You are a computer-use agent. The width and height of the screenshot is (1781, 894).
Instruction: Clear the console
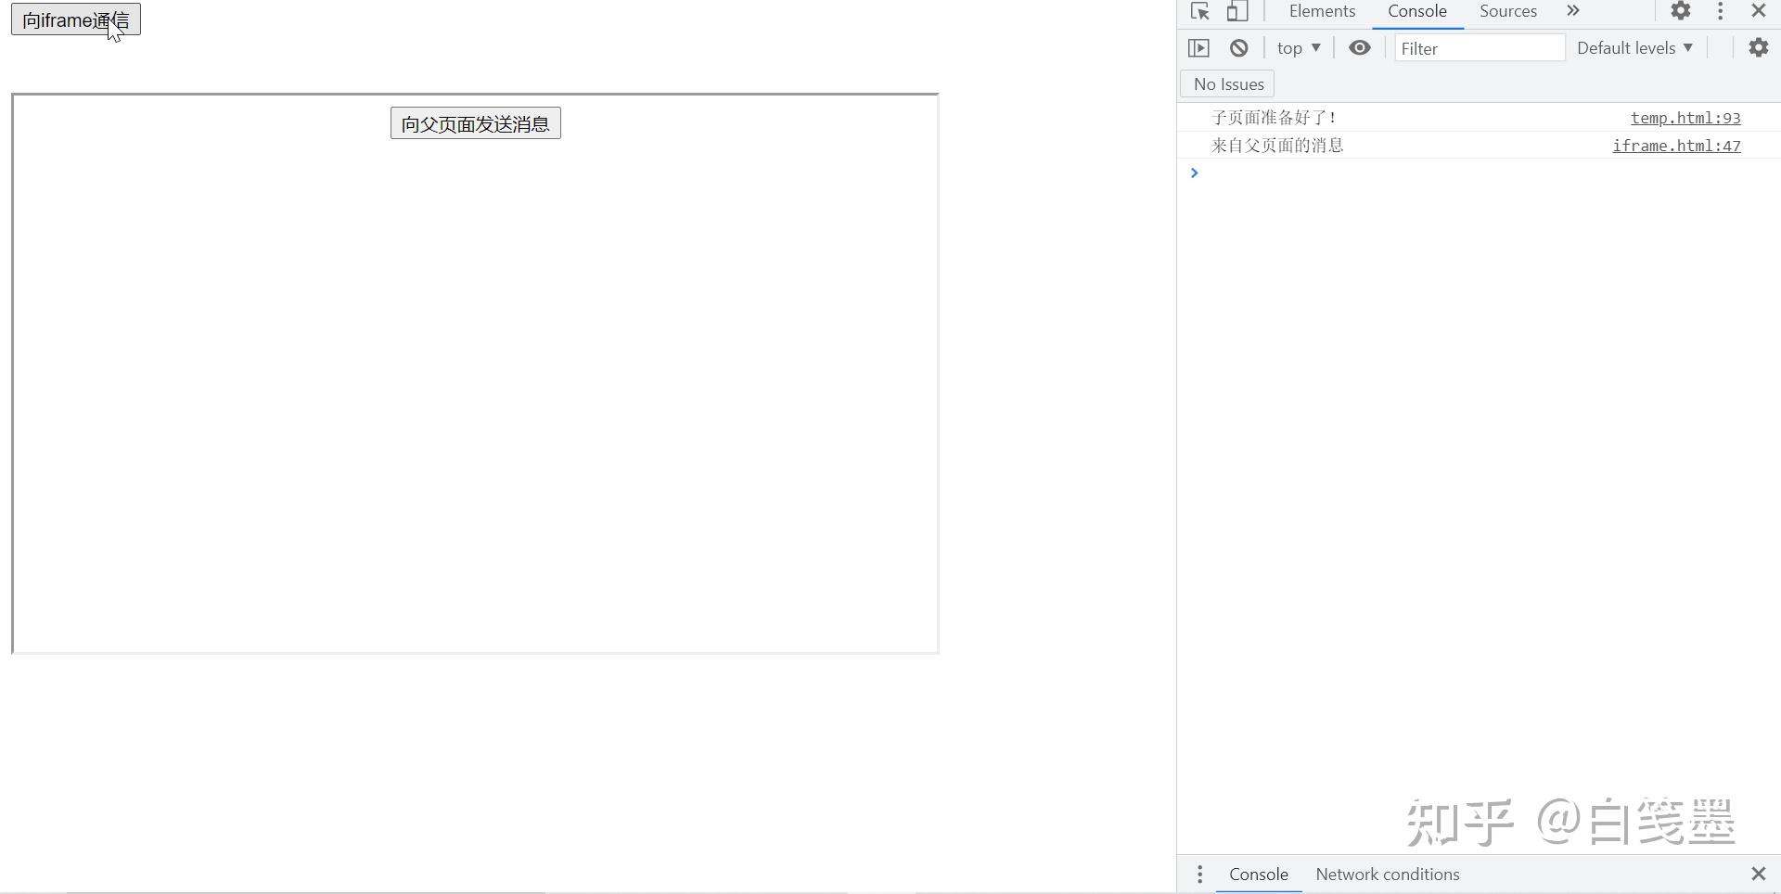(x=1239, y=48)
